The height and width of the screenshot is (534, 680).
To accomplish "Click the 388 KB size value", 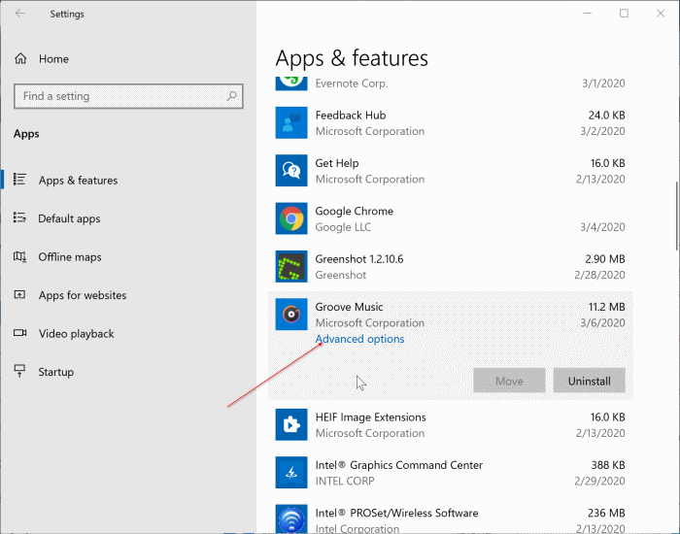I will coord(608,465).
